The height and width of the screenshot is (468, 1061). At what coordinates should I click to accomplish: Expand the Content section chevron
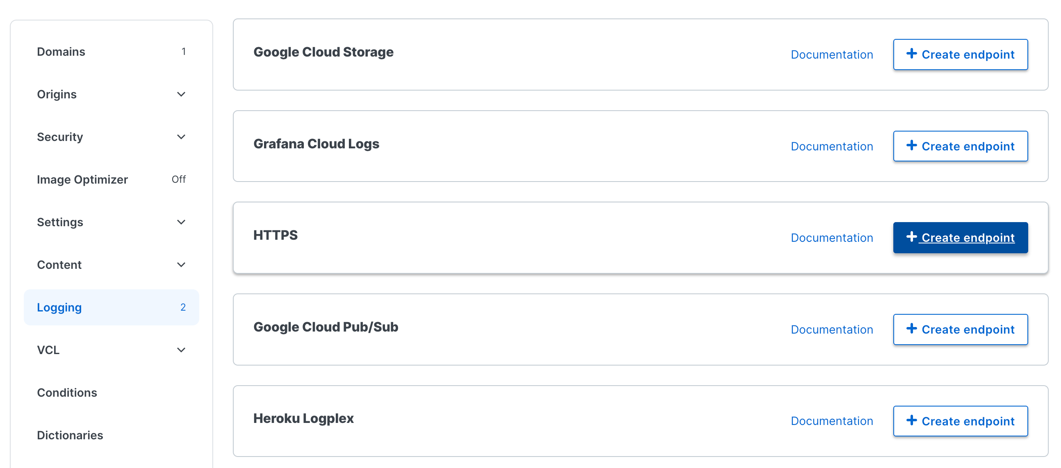tap(181, 265)
